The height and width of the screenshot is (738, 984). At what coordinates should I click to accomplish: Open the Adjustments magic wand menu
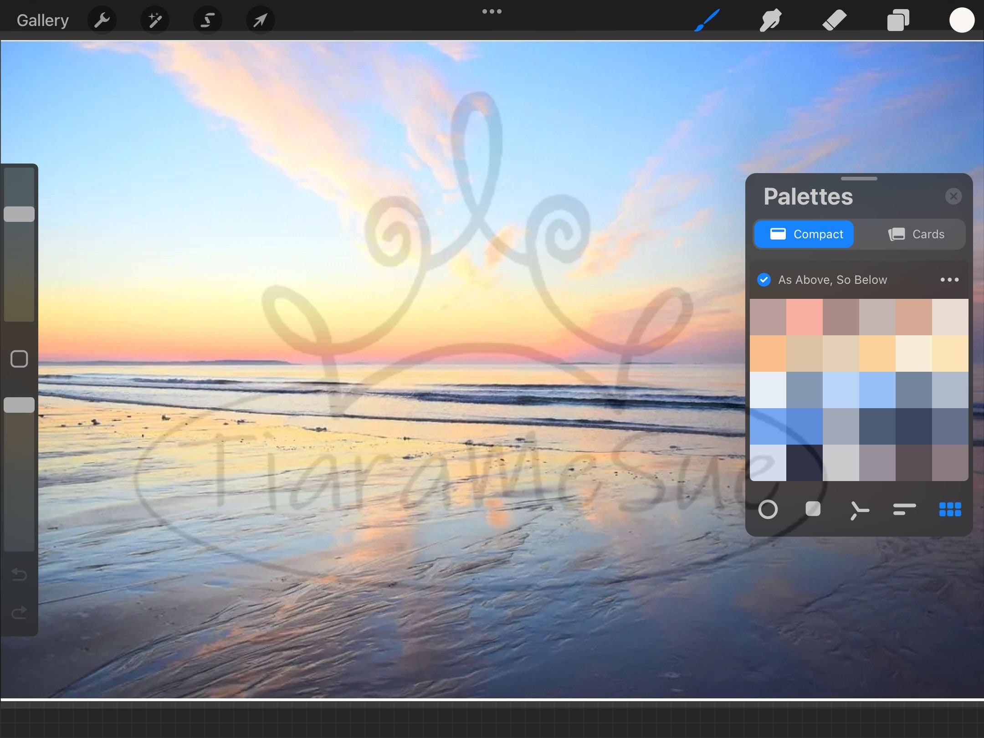155,20
